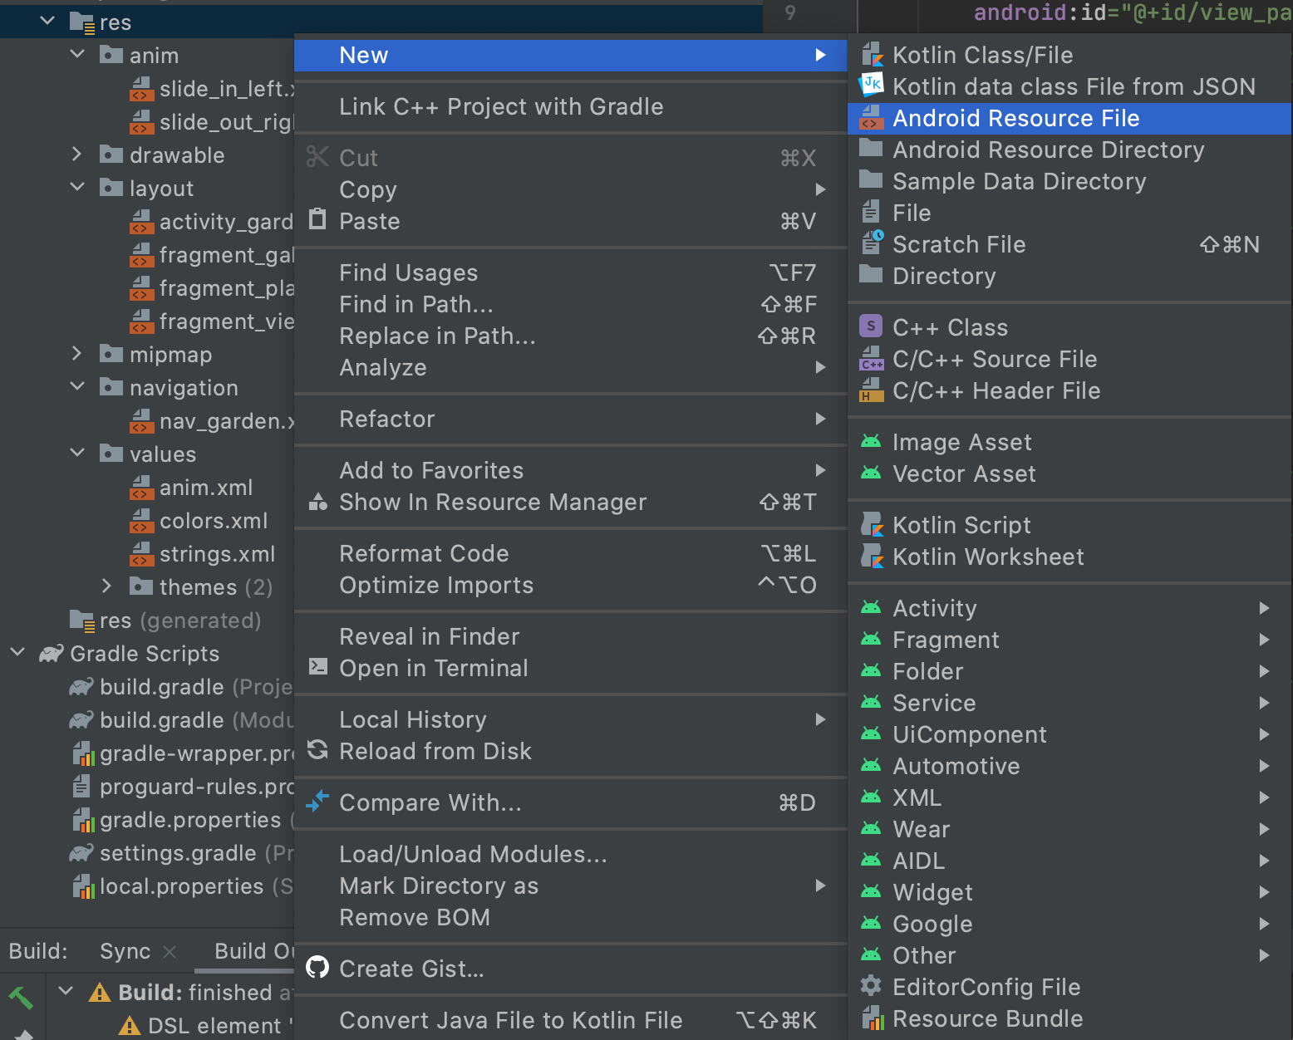Click the Gradle Scripts elephant icon
Image resolution: width=1293 pixels, height=1040 pixels.
[x=52, y=654]
